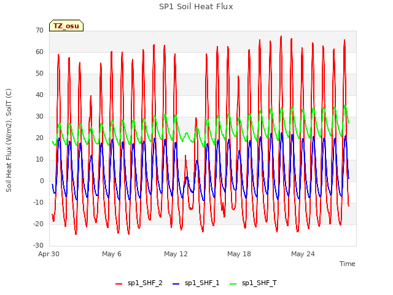Click the -20 y-axis tick label
Viewport: 393px width, 295px height.
coord(39,224)
